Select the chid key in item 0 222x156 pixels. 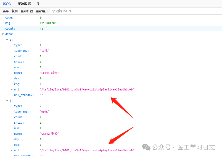18,56
